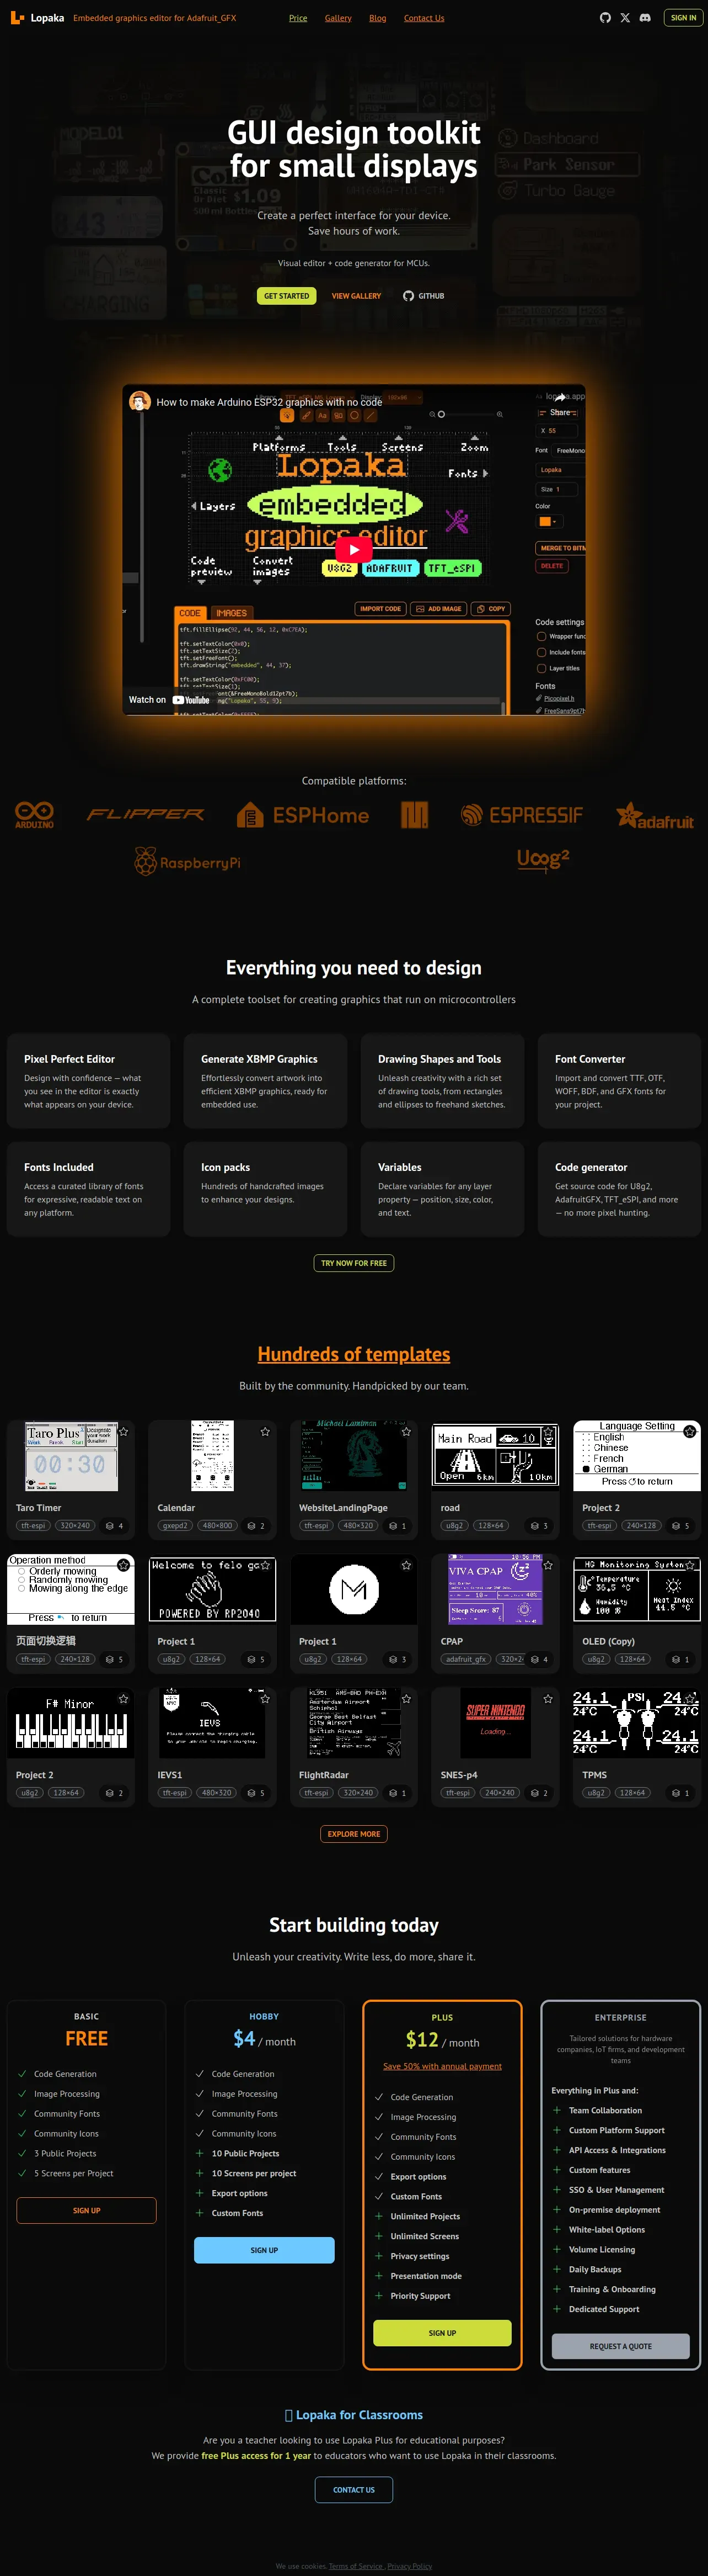Click SIGN UP under the Plus plan
This screenshot has height=2576, width=708.
(442, 2333)
